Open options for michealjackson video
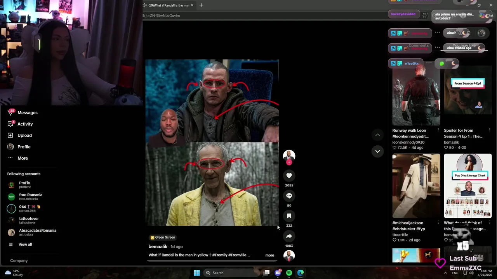497x279 pixels. pyautogui.click(x=438, y=223)
